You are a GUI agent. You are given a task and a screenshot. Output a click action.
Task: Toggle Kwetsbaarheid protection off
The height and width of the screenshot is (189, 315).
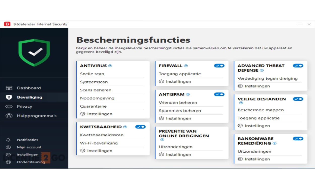(140, 127)
